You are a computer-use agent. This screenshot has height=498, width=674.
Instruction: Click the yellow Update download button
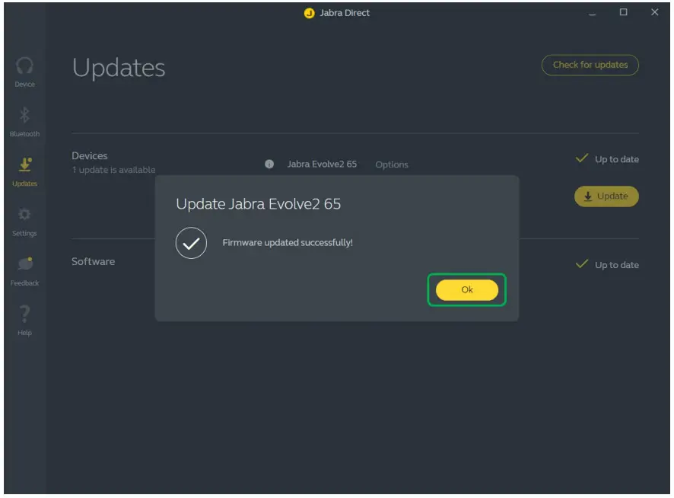[x=606, y=196]
